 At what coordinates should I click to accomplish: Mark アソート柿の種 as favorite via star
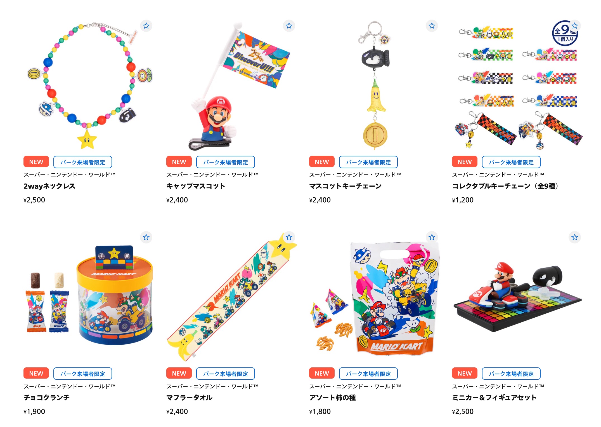pyautogui.click(x=432, y=237)
